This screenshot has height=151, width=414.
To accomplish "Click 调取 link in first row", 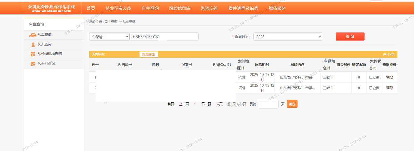I will point(389,77).
